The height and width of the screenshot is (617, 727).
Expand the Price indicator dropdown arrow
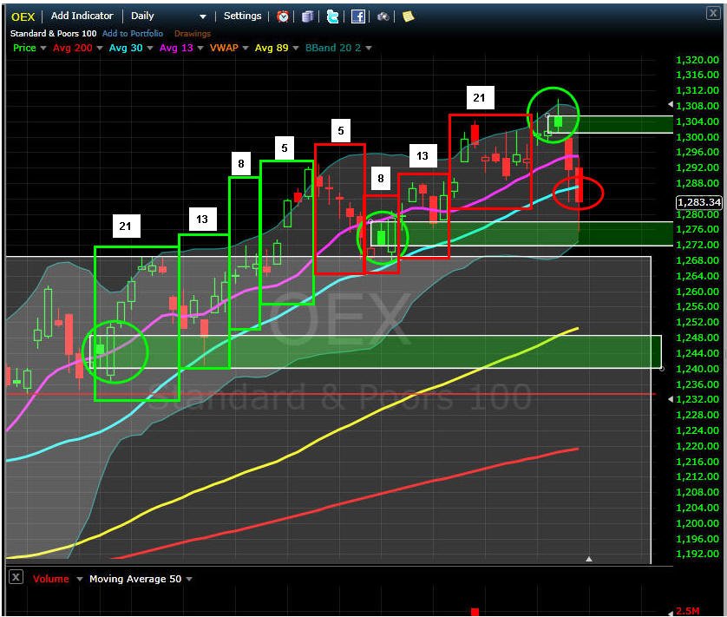coord(43,48)
